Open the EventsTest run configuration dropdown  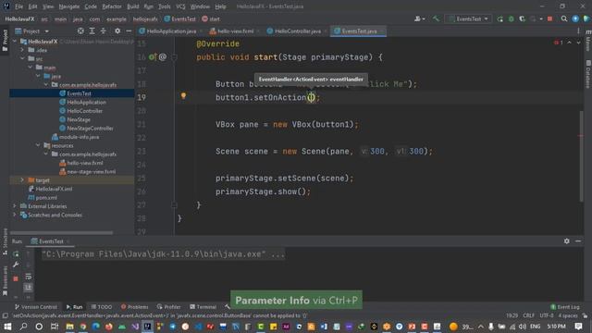tap(468, 18)
